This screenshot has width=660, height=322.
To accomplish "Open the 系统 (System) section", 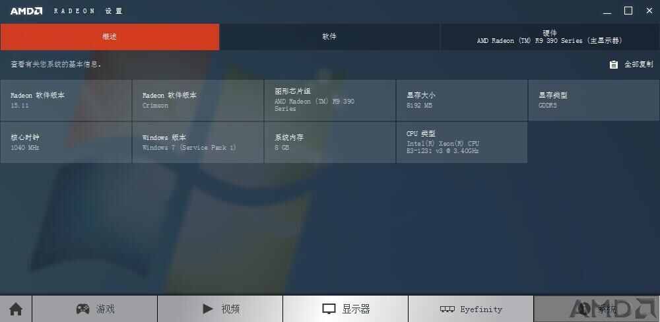I will (x=597, y=309).
